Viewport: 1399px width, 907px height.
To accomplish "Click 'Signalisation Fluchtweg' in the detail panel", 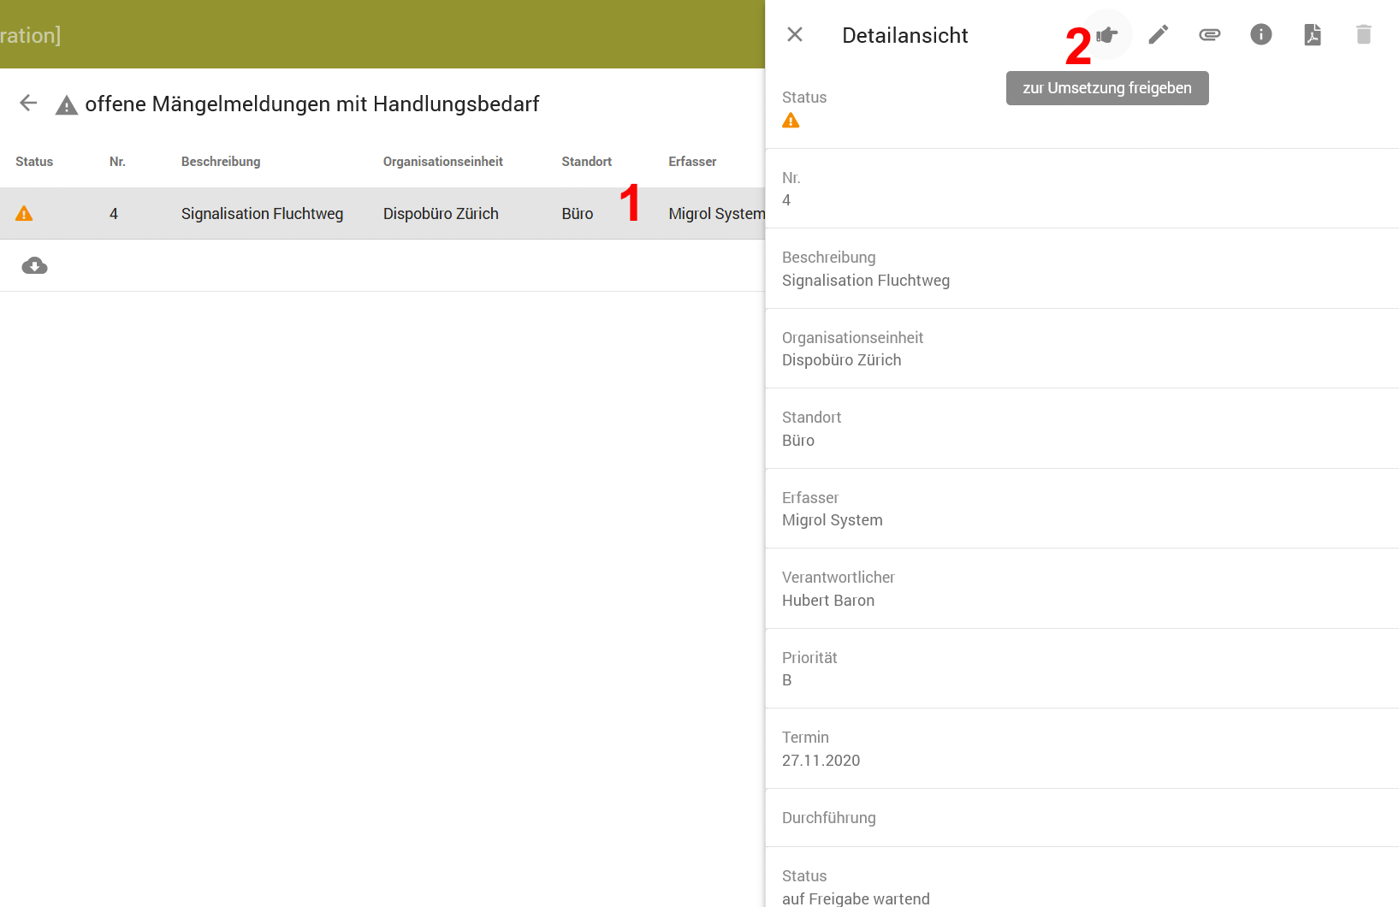I will pos(866,281).
